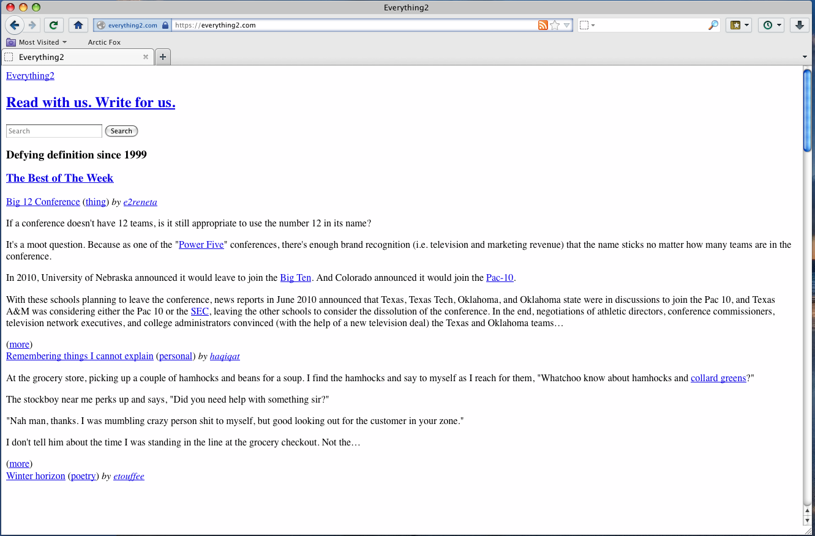Follow the Power Five link
Viewport: 815px width, 536px height.
[201, 245]
